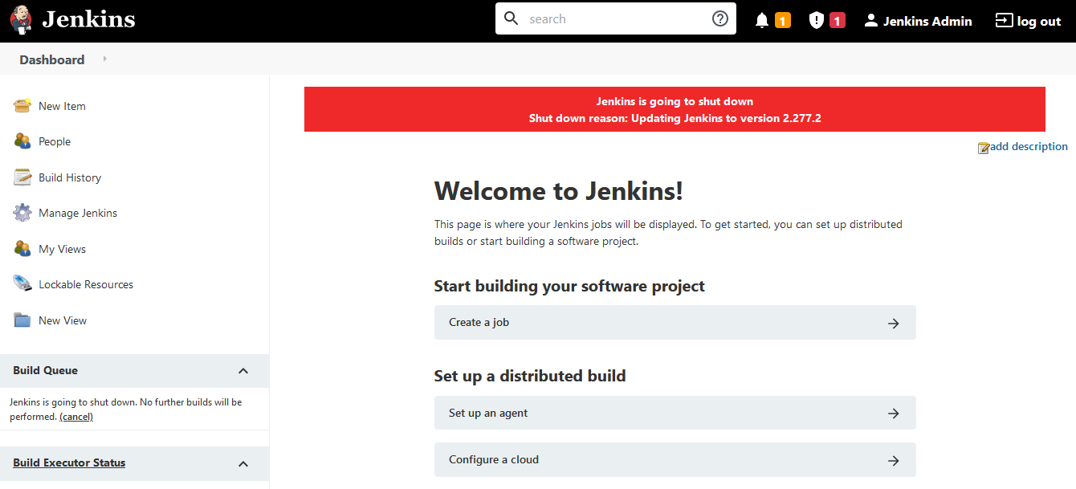Click the arrow on Configure a cloud
The height and width of the screenshot is (489, 1076).
pos(893,461)
